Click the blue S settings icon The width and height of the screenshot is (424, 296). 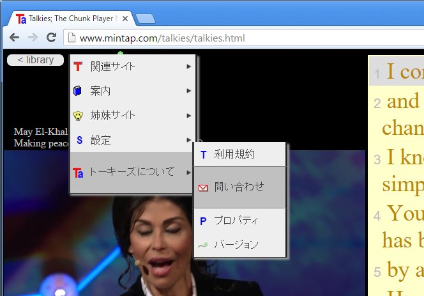(x=79, y=140)
